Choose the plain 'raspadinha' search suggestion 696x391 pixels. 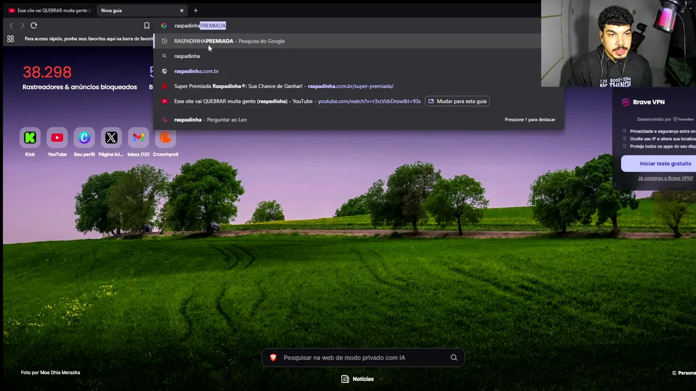pyautogui.click(x=358, y=56)
